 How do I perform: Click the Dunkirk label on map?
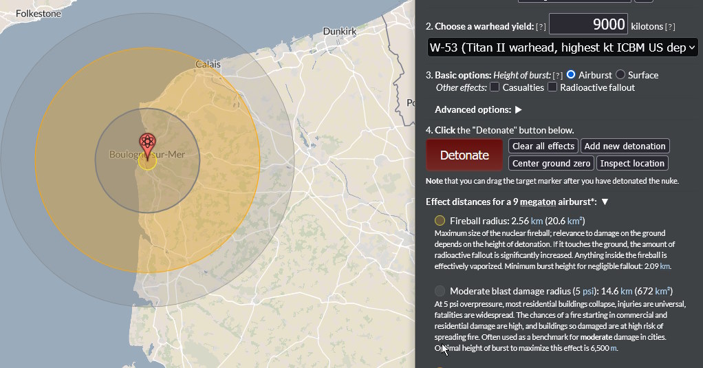340,32
